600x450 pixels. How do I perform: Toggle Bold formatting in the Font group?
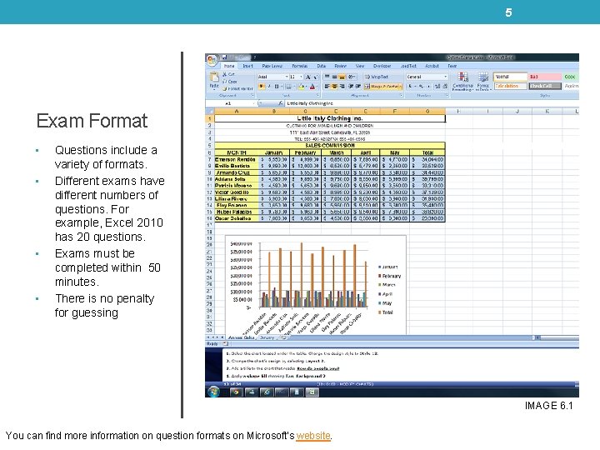(x=262, y=87)
